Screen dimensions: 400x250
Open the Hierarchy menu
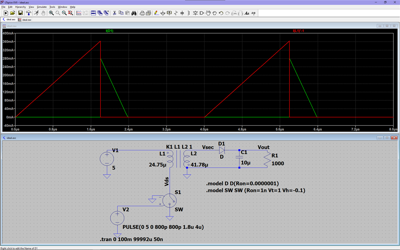point(20,7)
